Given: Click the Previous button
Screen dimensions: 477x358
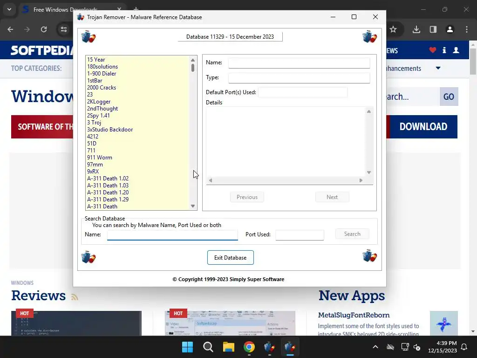Looking at the screenshot, I should coord(247,197).
